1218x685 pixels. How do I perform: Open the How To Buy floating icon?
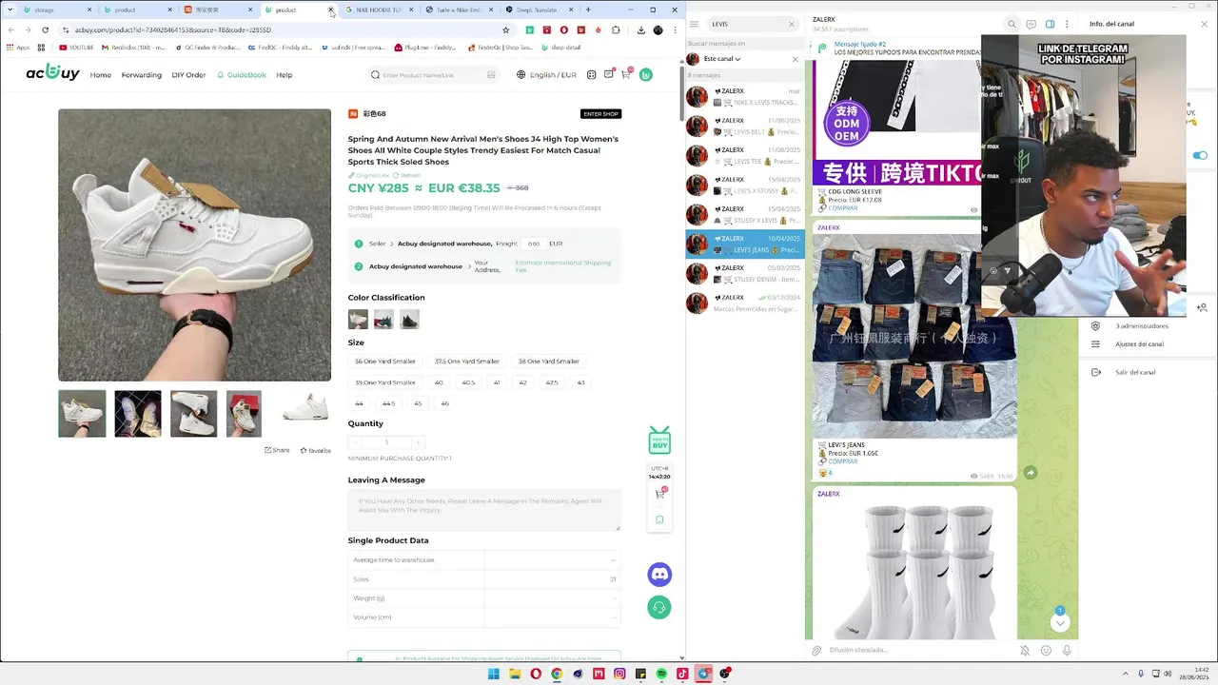coord(659,440)
